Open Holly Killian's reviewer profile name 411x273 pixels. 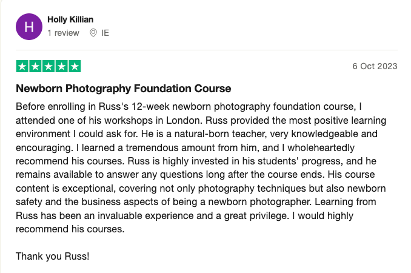(70, 19)
